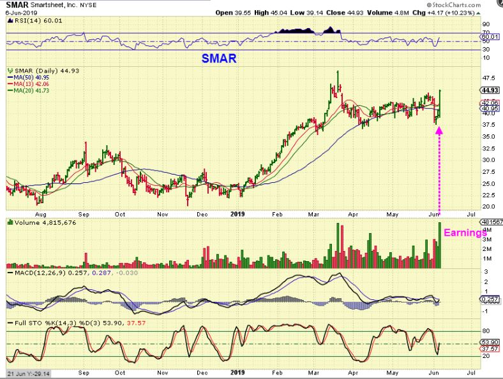
Task: Click the RSI(14) 60.01 legend label
Action: pyautogui.click(x=38, y=21)
